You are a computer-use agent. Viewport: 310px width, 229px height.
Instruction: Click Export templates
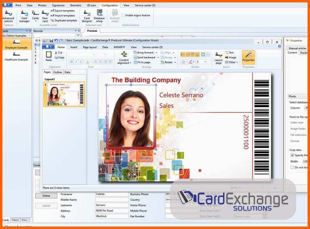pos(63,11)
